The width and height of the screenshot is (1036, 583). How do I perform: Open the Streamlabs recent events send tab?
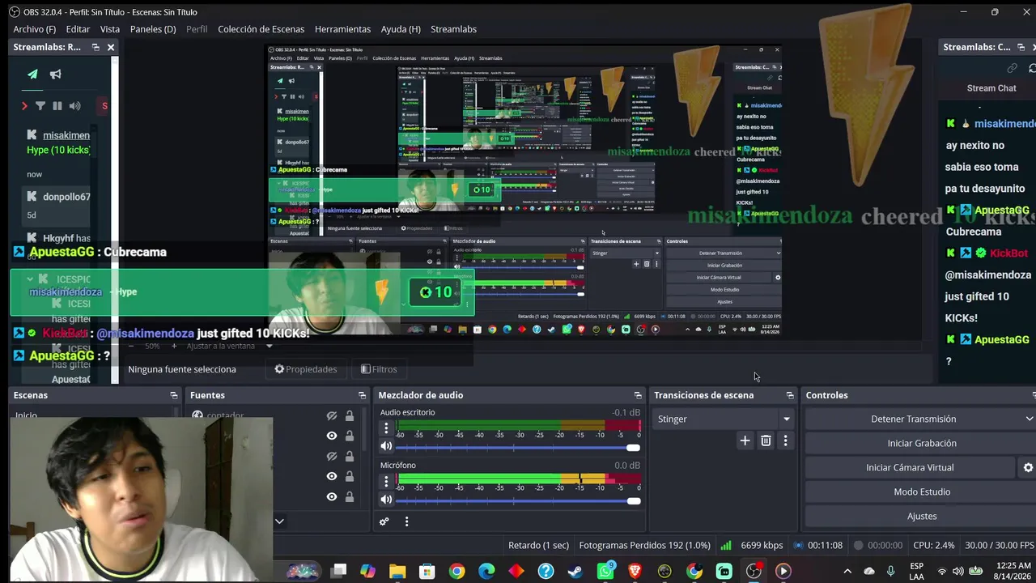pyautogui.click(x=32, y=74)
